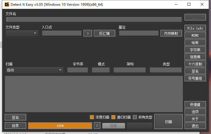Maximize the Detect It Easy window
Viewport: 211px width, 134px height.
[x=189, y=5]
